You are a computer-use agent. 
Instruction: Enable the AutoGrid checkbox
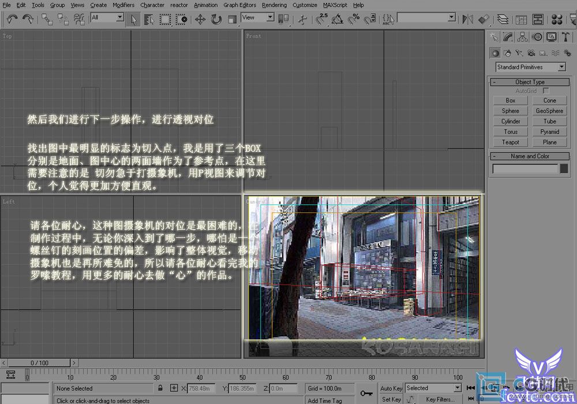[x=546, y=91]
